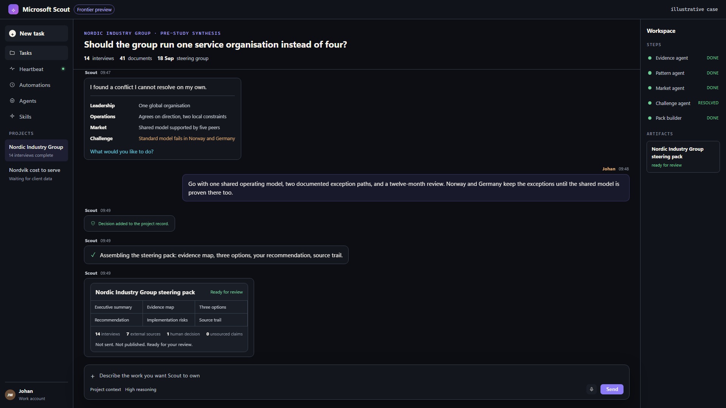Viewport: 726px width, 408px height.
Task: Click the Tasks folder icon
Action: (x=12, y=53)
